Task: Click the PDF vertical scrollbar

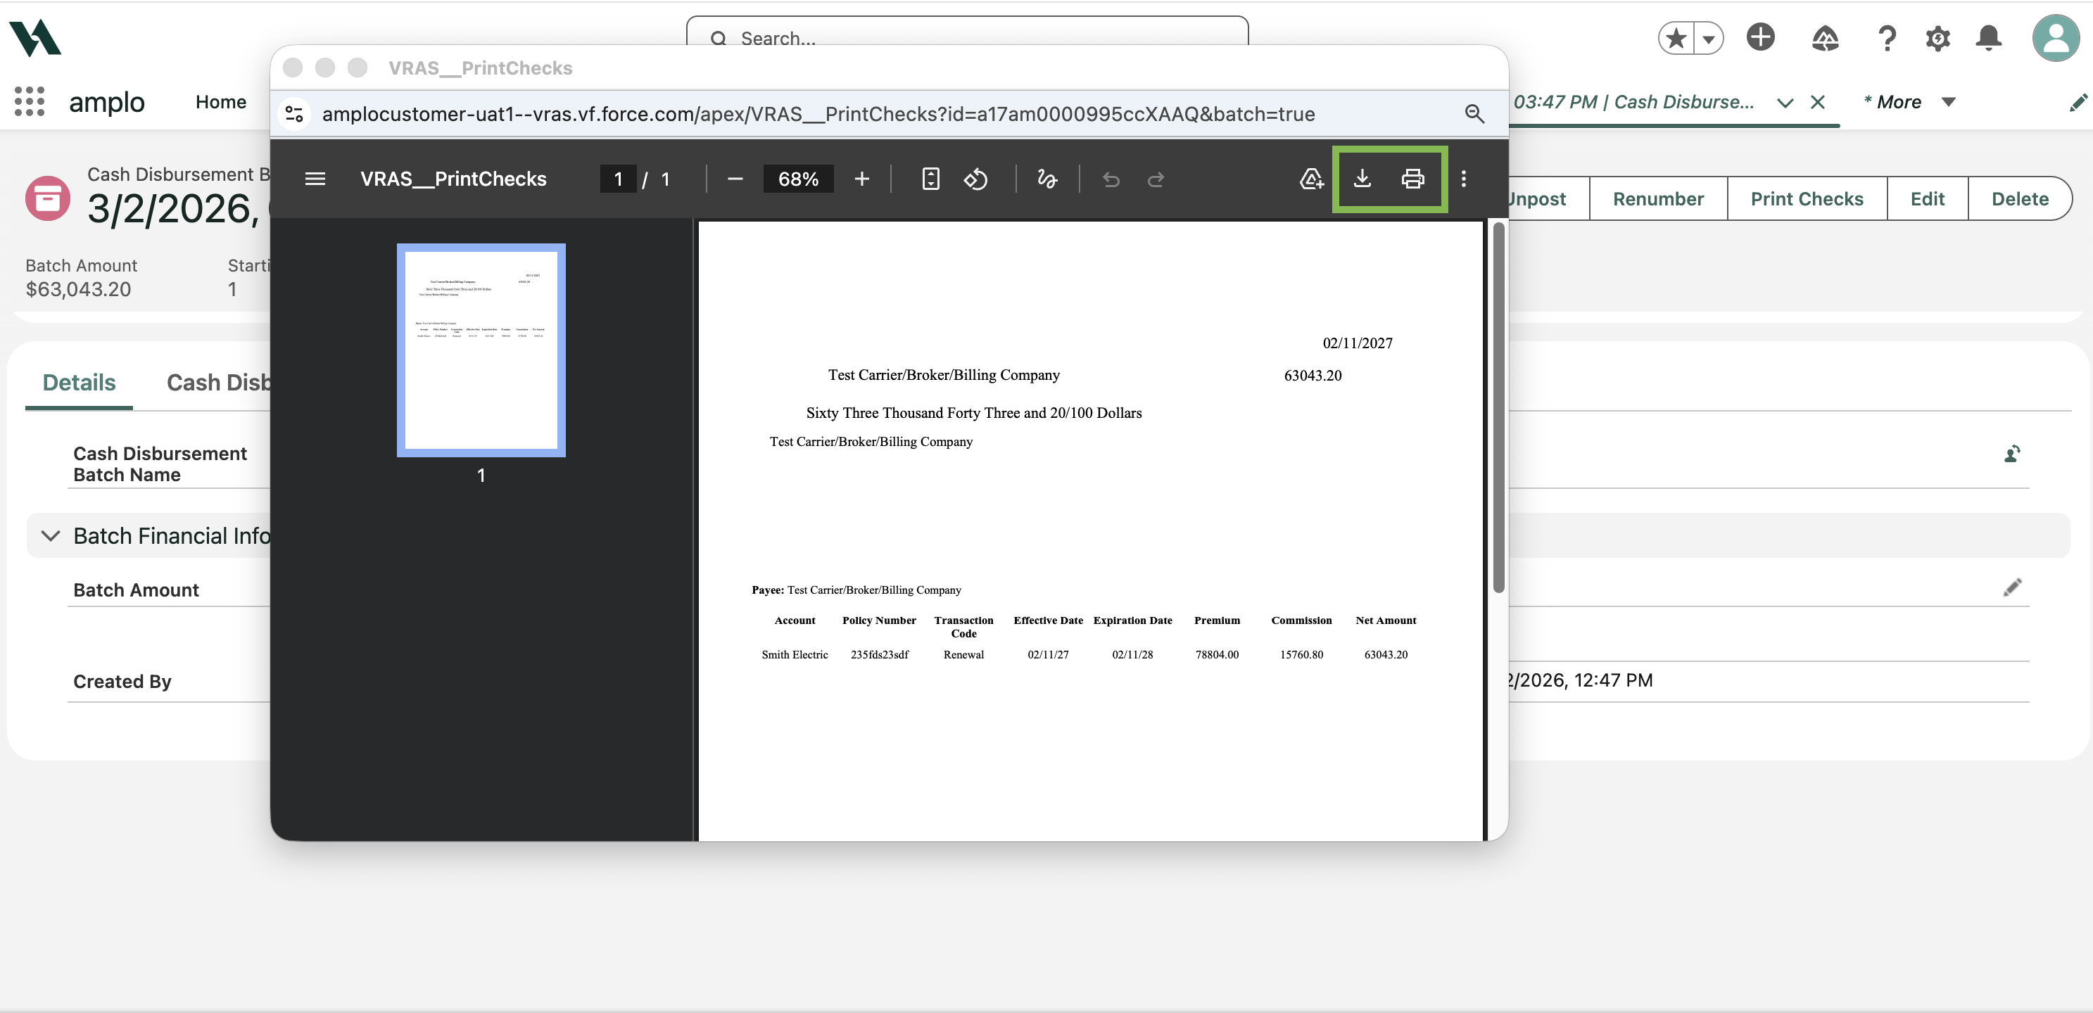Action: (1498, 407)
